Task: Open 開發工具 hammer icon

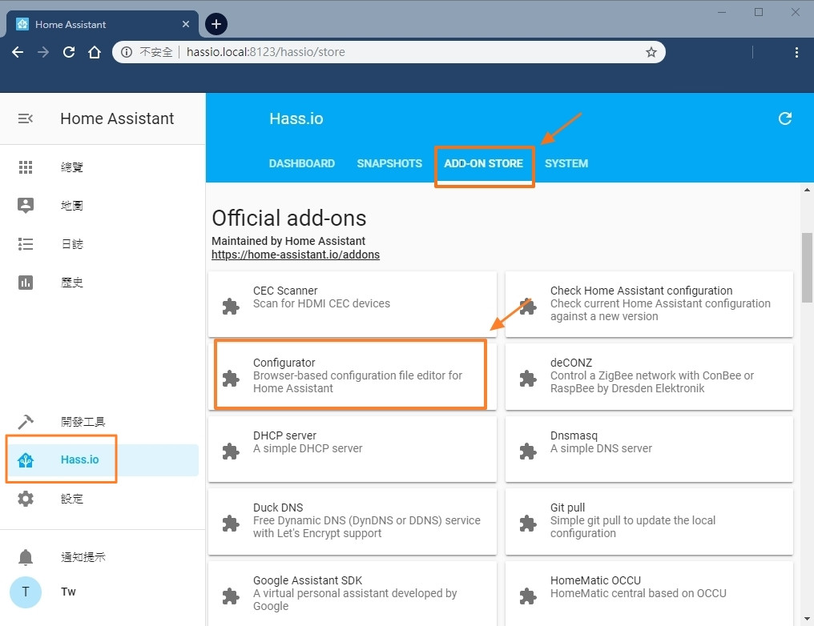Action: point(26,422)
